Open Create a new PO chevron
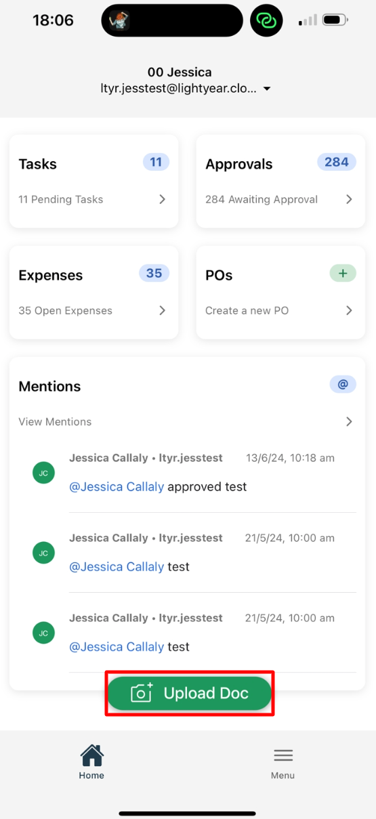The width and height of the screenshot is (376, 819). pos(349,310)
